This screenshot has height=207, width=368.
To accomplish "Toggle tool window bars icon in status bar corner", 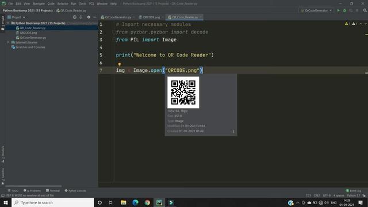I will [x=2, y=195].
